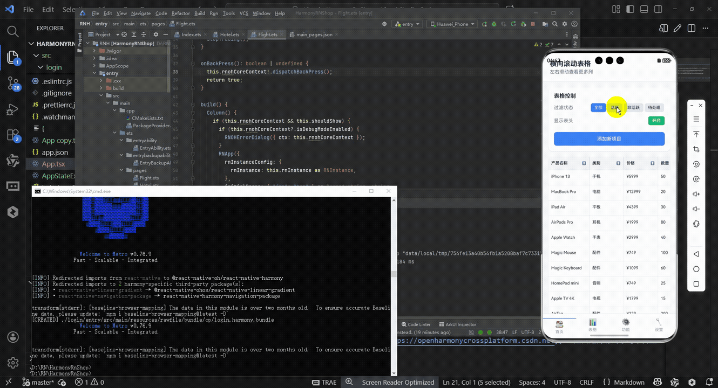Open the File menu in VS Code
Image resolution: width=718 pixels, height=388 pixels.
[x=29, y=10]
